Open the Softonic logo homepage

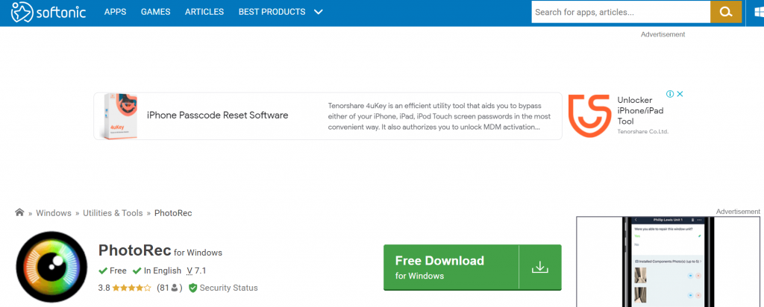pos(48,12)
